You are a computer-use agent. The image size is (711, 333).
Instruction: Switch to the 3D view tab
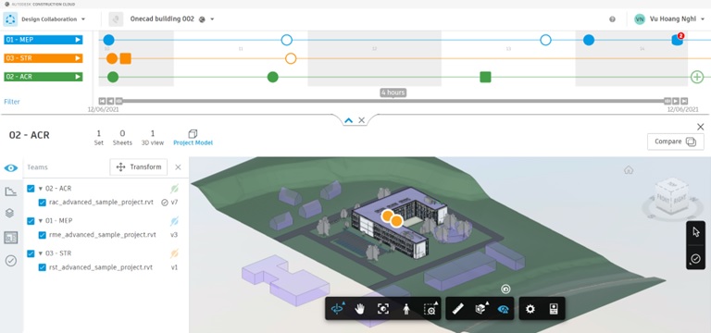click(x=153, y=138)
